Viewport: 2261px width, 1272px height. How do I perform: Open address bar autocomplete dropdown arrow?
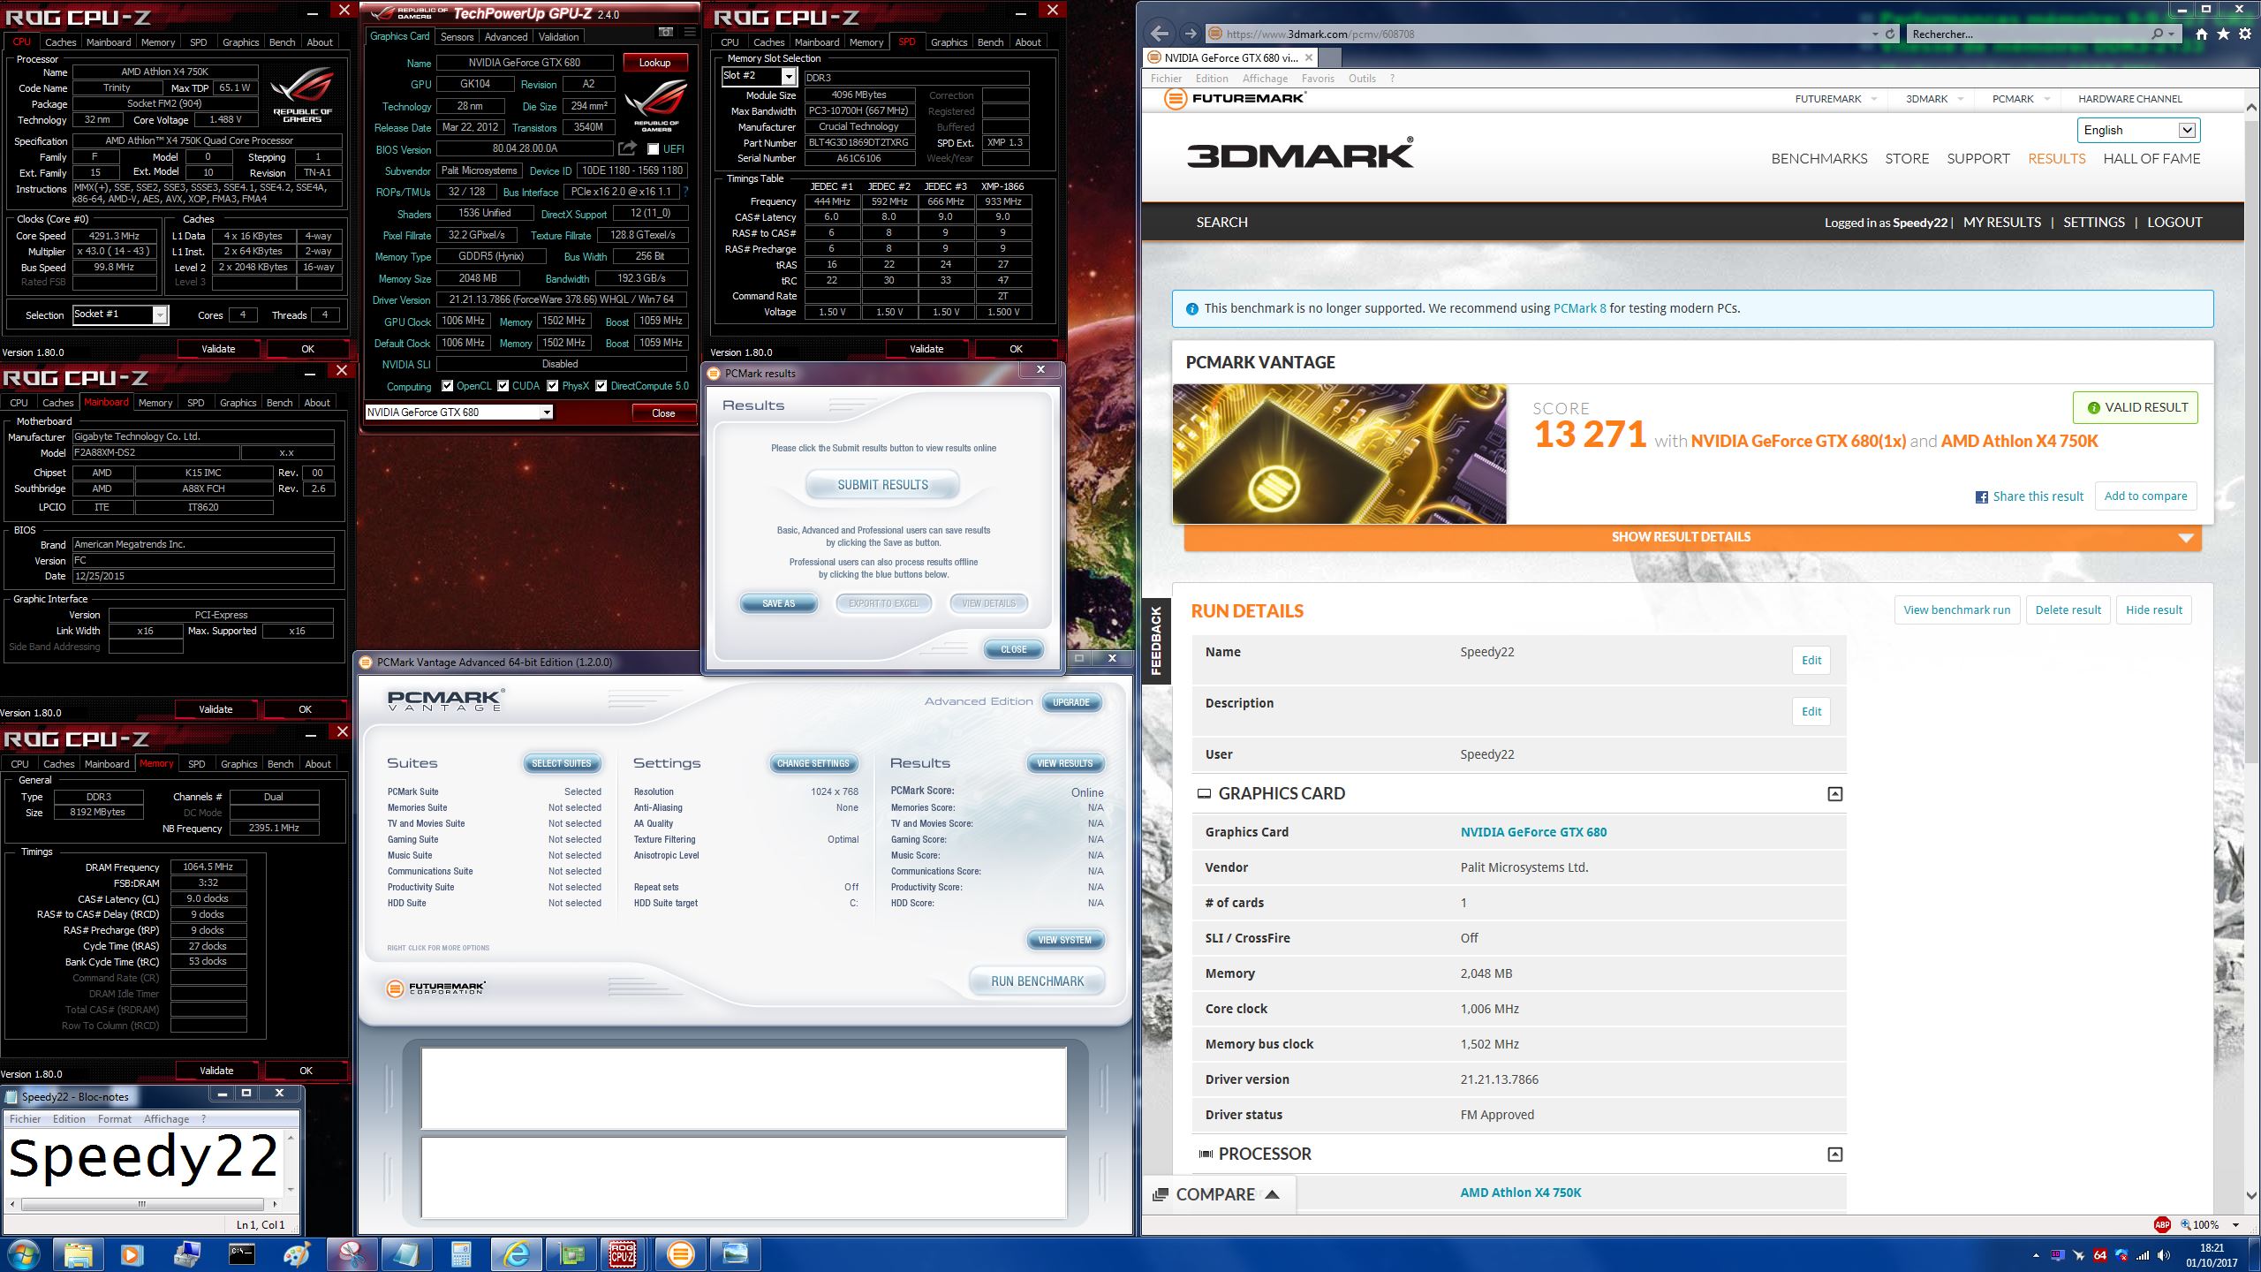(1875, 34)
